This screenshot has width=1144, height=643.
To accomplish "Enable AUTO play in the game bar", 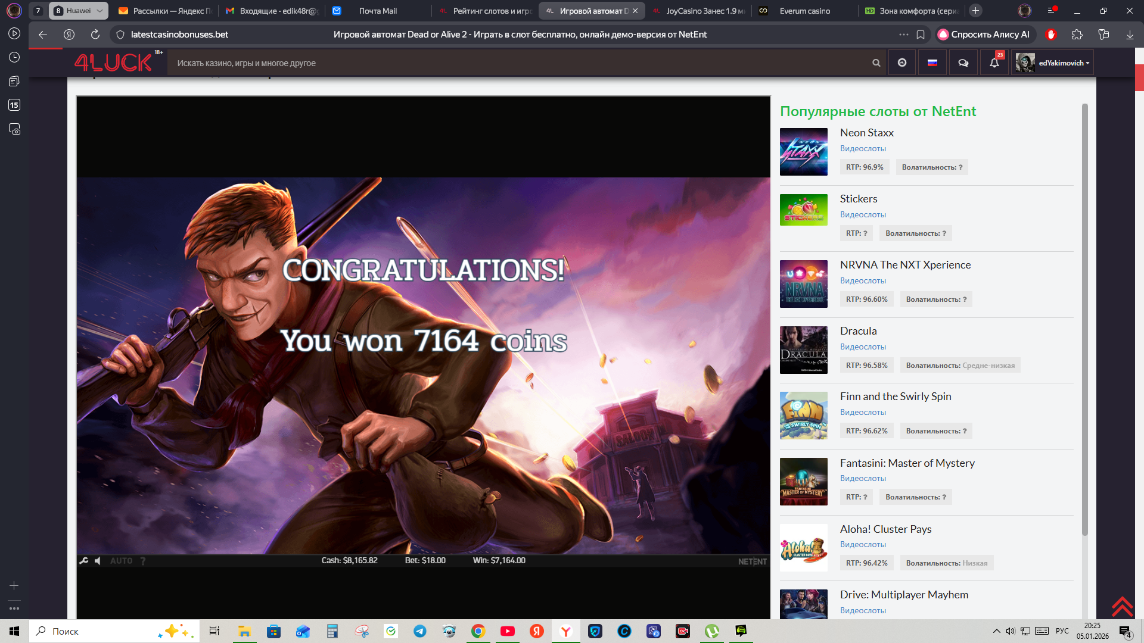I will [122, 561].
